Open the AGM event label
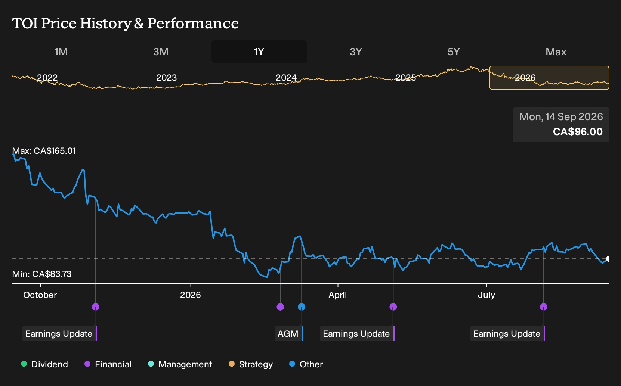Image resolution: width=621 pixels, height=386 pixels. [289, 334]
